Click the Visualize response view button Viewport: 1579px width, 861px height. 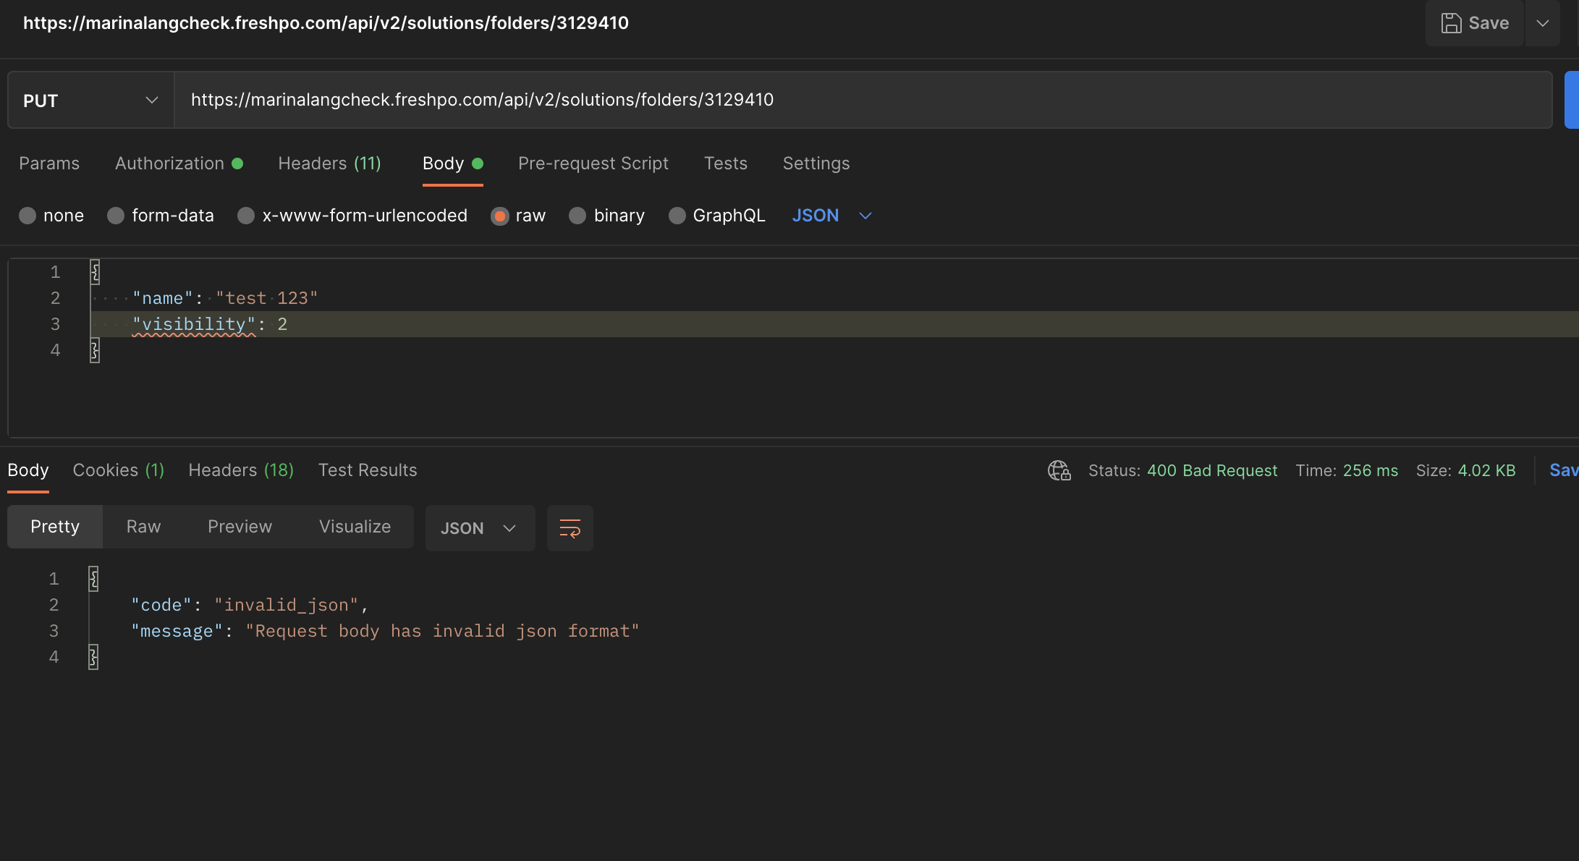click(x=355, y=527)
